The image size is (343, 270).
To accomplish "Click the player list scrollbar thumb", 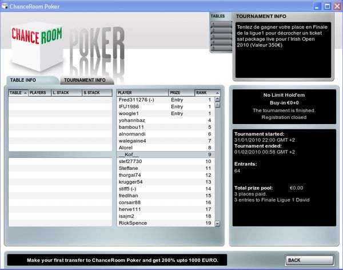I will tap(217, 105).
